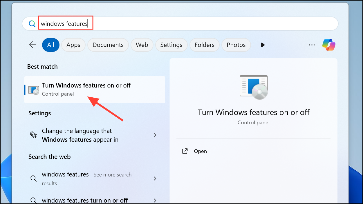The width and height of the screenshot is (363, 204).
Task: Expand chevron for Change the language setting
Action: coord(155,135)
